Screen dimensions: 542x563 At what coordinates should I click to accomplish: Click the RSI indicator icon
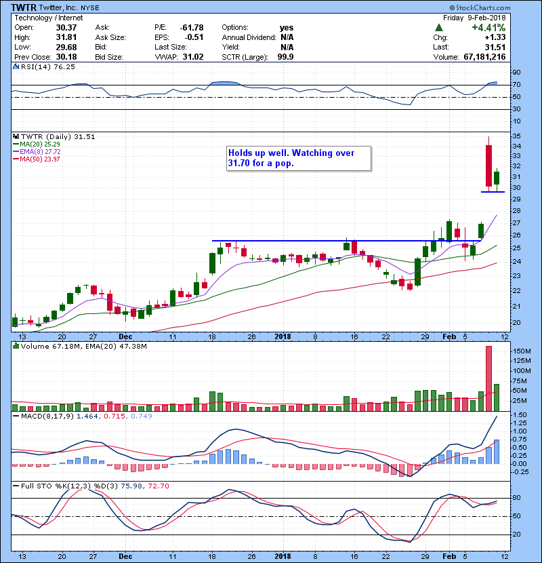coord(16,66)
